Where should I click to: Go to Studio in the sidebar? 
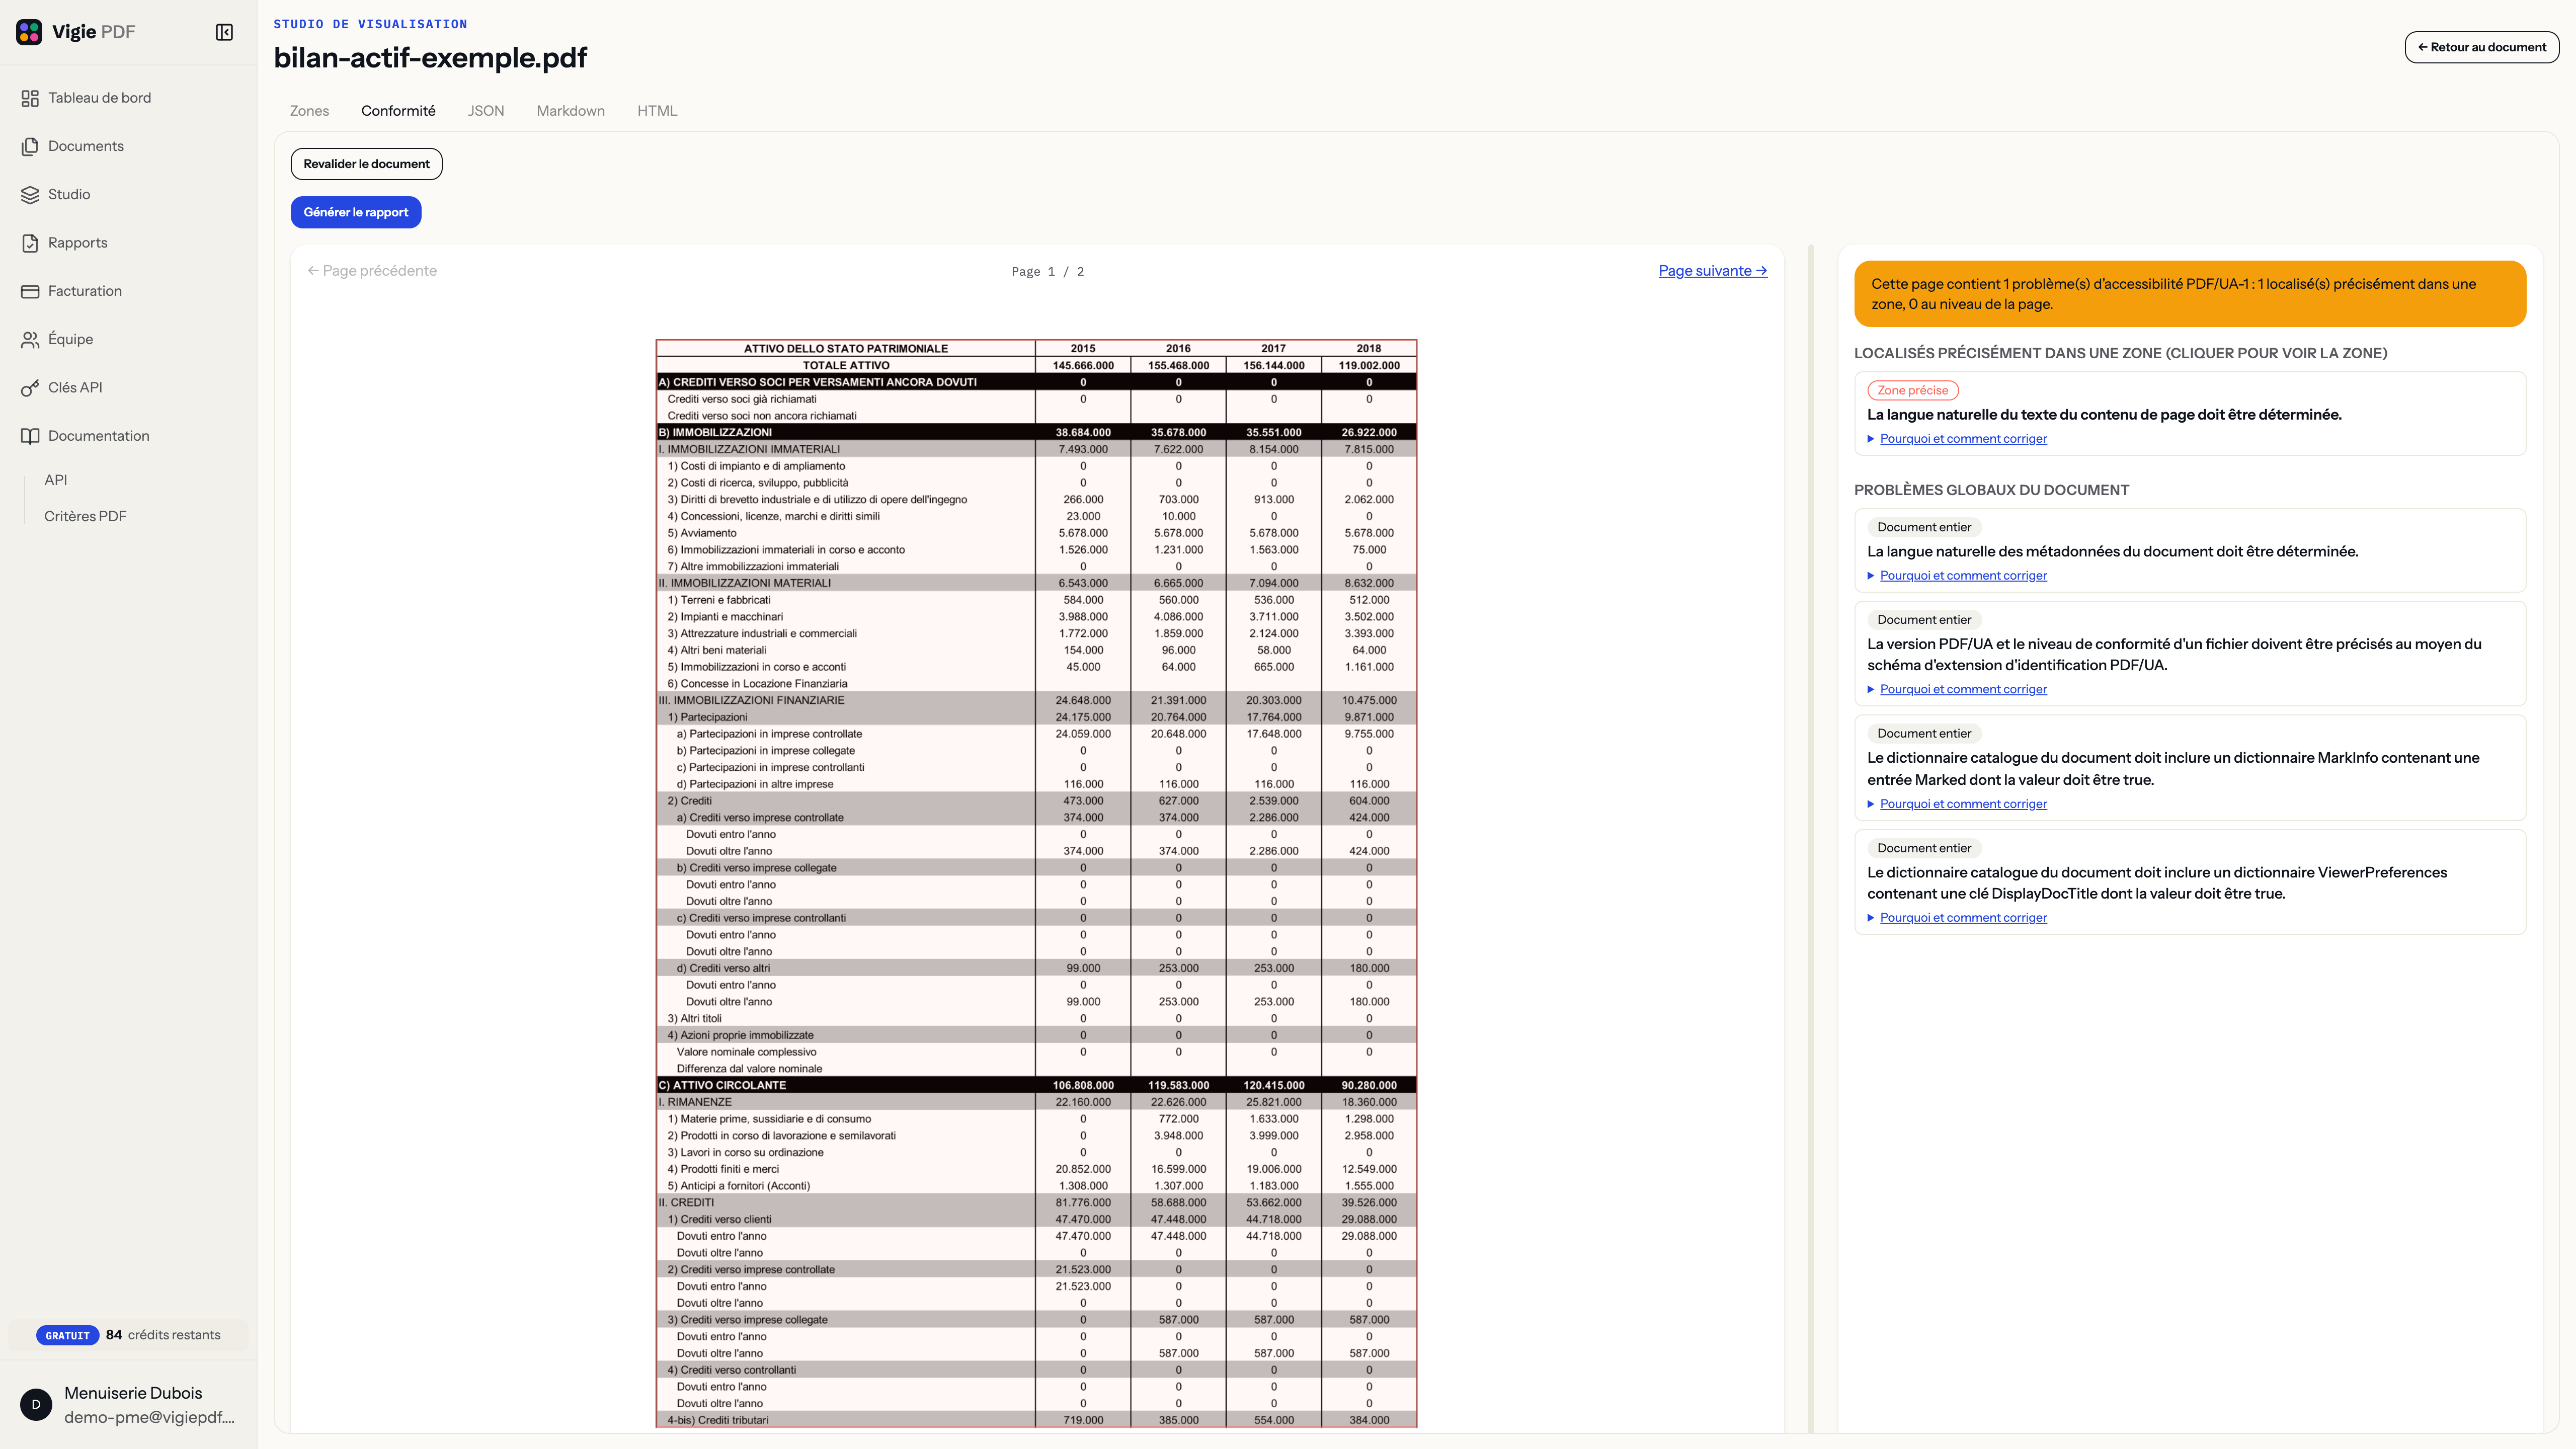(x=128, y=194)
